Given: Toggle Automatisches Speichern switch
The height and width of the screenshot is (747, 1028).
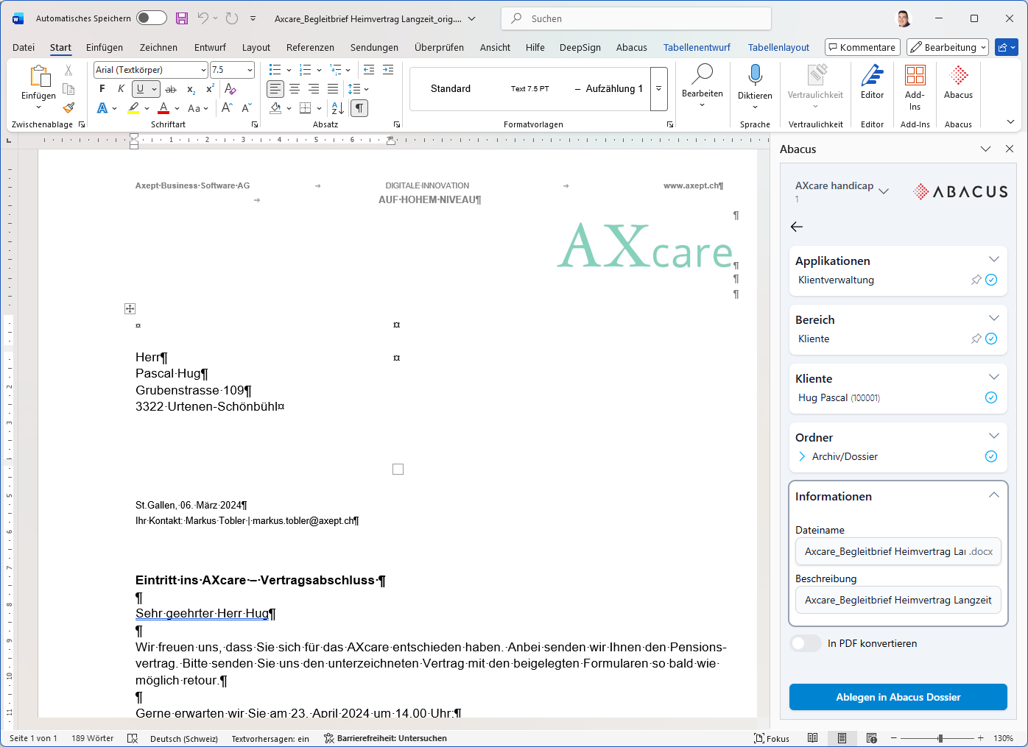Looking at the screenshot, I should (152, 18).
